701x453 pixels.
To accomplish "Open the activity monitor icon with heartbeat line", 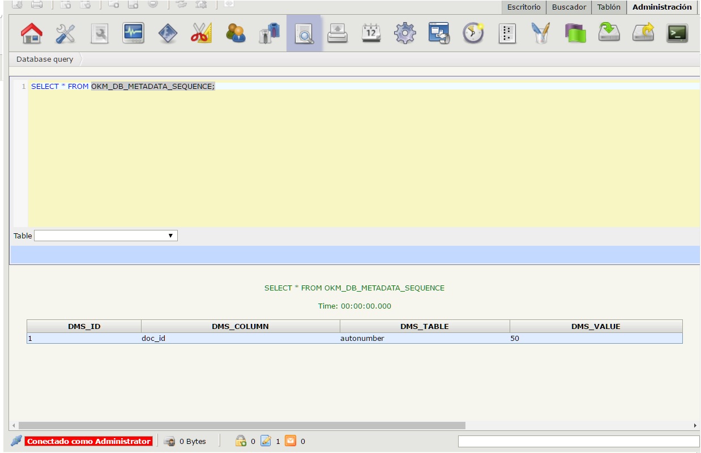I will pos(133,33).
